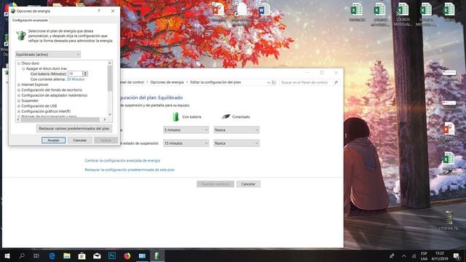The width and height of the screenshot is (466, 262).
Task: Open Cambiar la configuración avanzada de energía link
Action: [x=122, y=160]
